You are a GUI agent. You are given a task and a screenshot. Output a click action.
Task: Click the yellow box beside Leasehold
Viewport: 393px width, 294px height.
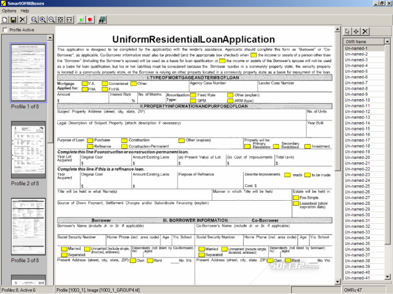[296, 204]
